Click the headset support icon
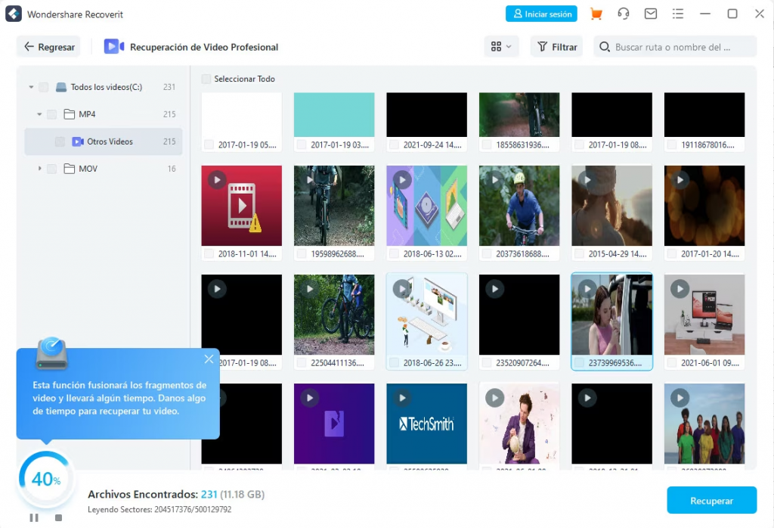 point(624,14)
